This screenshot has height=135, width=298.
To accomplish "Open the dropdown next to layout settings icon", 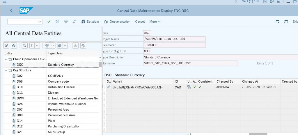I will [x=65, y=46].
